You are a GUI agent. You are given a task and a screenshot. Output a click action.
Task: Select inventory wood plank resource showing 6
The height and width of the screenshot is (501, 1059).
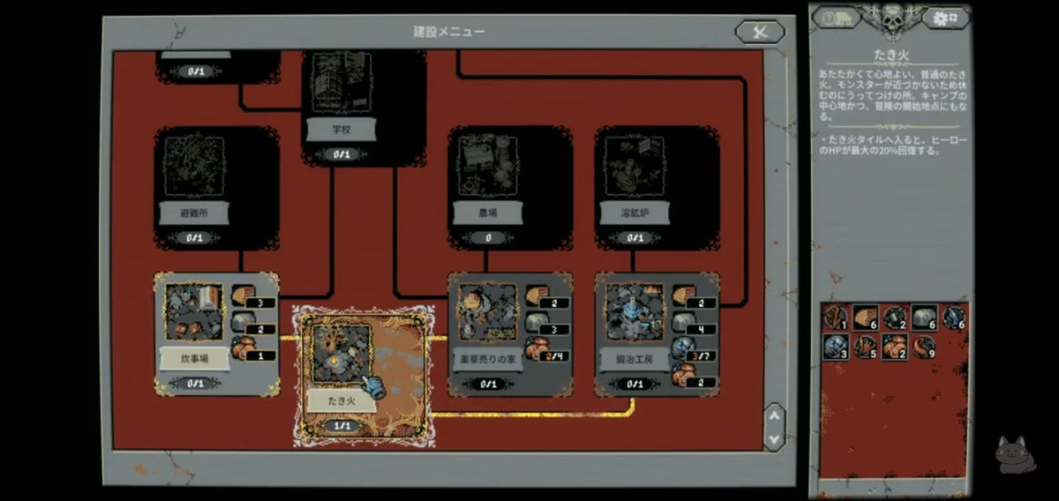click(865, 318)
